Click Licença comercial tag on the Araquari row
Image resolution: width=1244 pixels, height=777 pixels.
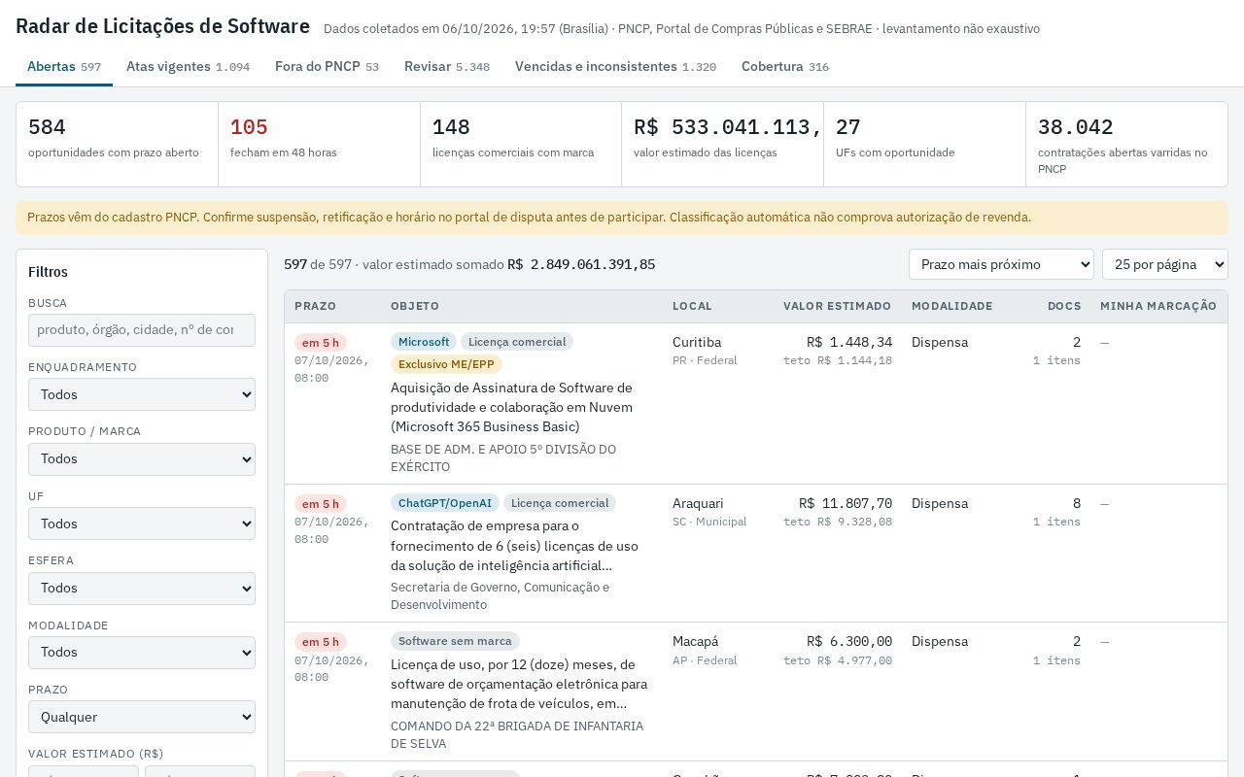pos(560,503)
